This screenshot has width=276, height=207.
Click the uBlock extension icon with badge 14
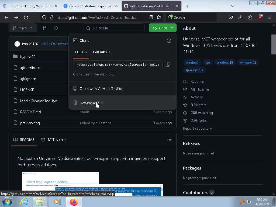260,17
